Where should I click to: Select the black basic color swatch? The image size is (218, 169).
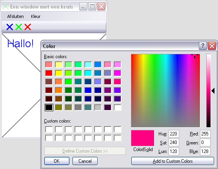(x=49, y=107)
